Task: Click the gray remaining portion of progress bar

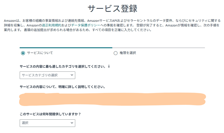Action: pos(158,48)
